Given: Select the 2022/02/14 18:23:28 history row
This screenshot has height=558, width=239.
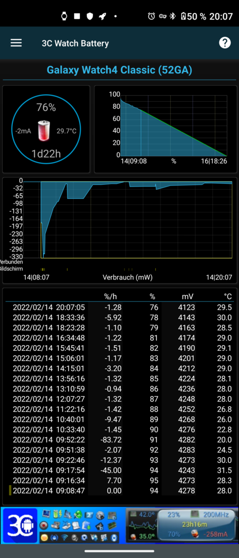Looking at the screenshot, I should [120, 328].
